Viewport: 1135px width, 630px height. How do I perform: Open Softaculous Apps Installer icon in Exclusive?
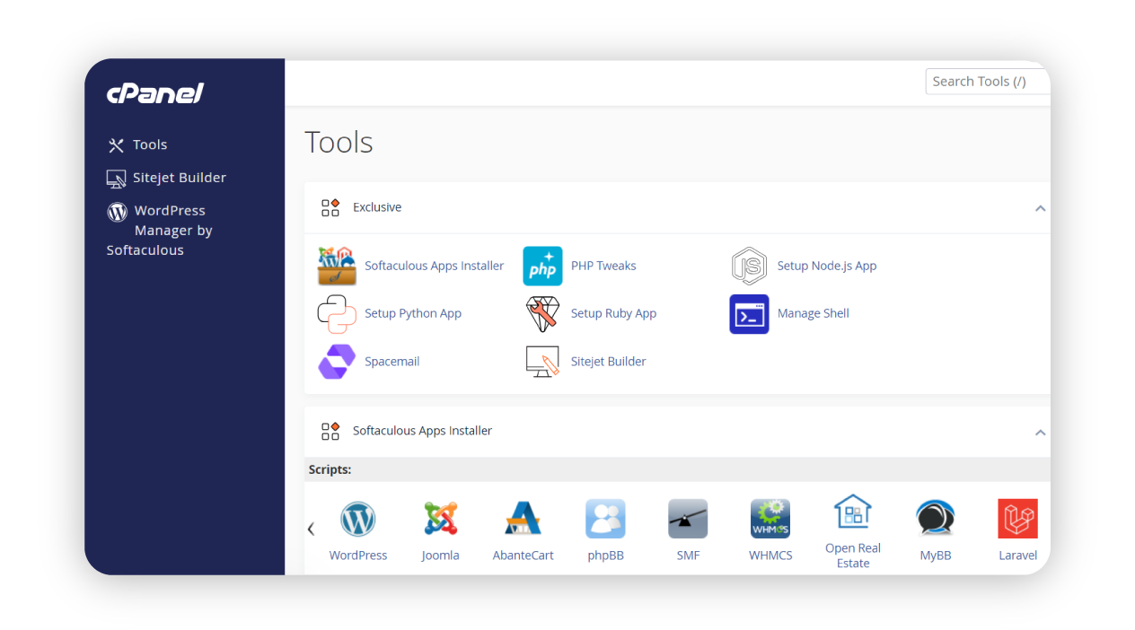pyautogui.click(x=337, y=266)
